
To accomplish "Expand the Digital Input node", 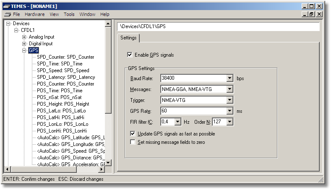I will (24, 44).
